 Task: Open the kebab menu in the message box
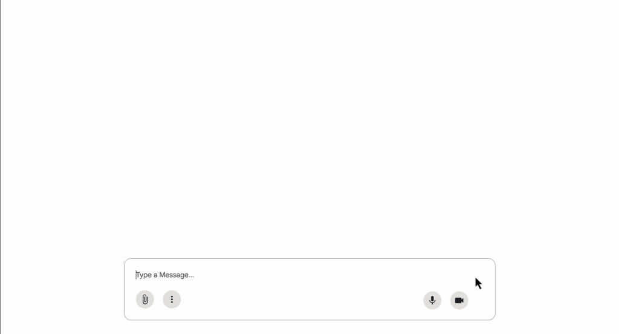pos(172,300)
